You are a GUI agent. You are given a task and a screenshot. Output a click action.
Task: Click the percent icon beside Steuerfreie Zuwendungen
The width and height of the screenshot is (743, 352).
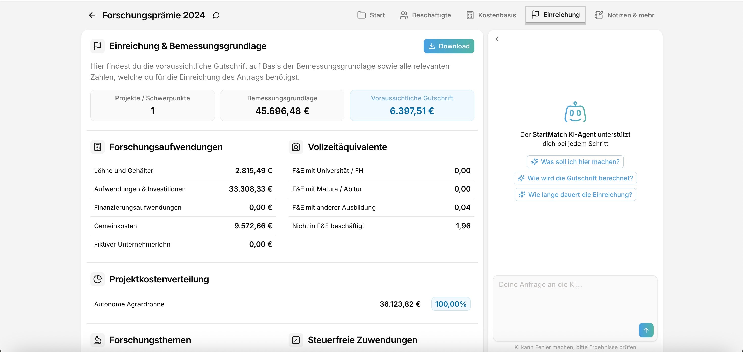pyautogui.click(x=296, y=340)
